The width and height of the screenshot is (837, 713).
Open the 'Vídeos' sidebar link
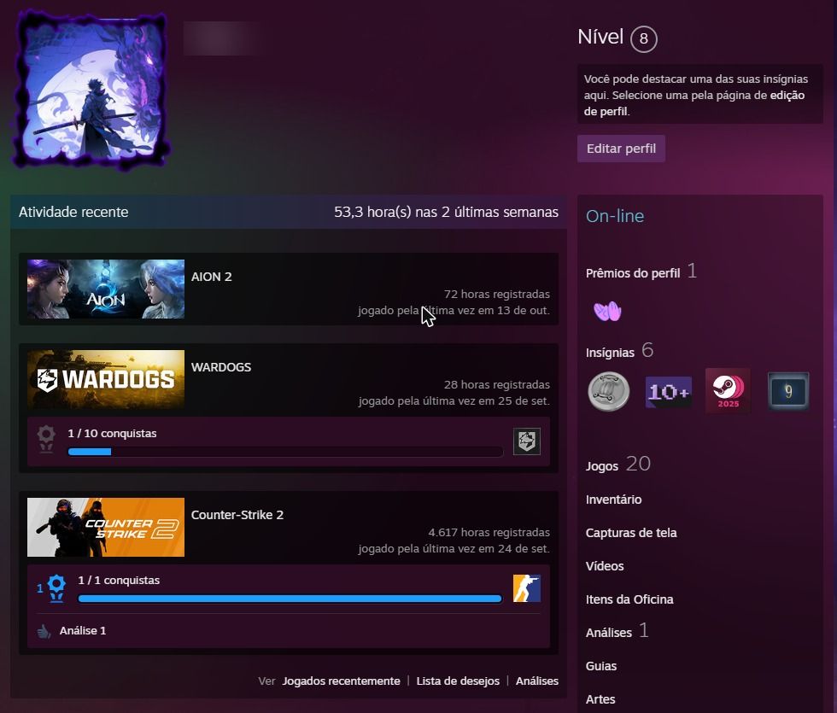point(605,566)
